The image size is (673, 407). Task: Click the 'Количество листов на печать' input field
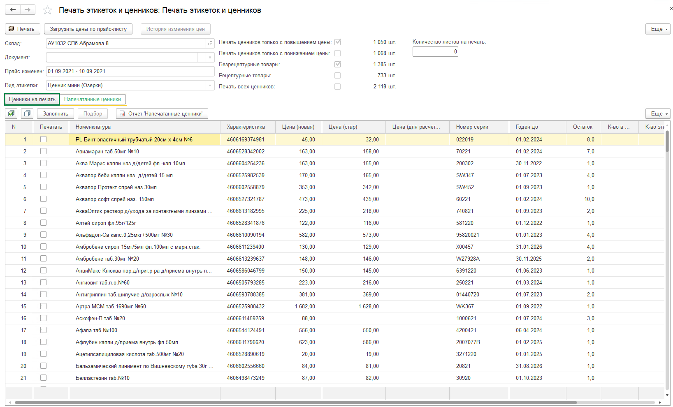tap(435, 52)
